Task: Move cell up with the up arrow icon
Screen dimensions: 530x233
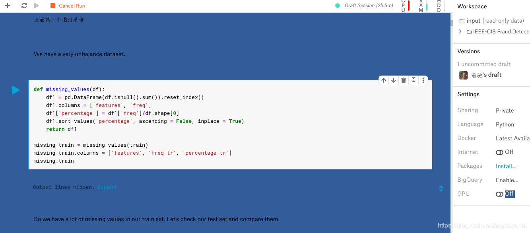Action: coord(384,80)
